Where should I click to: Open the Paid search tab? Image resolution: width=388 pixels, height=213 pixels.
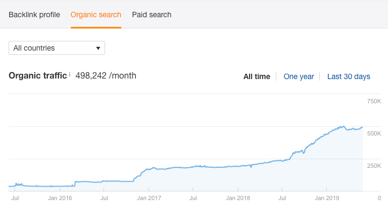[151, 15]
